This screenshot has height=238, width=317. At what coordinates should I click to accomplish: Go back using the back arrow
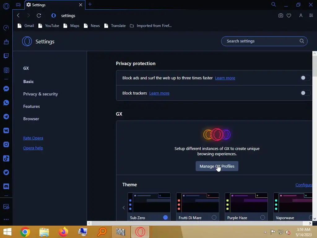[18, 15]
